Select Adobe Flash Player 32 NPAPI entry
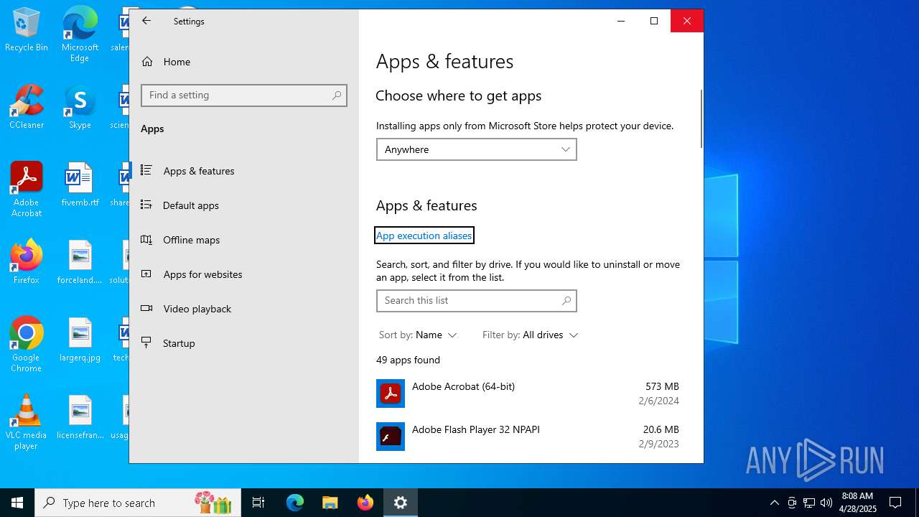919x517 pixels. [x=528, y=437]
